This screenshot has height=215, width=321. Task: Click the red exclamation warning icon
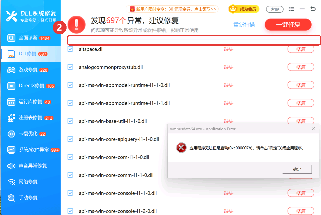(x=77, y=25)
